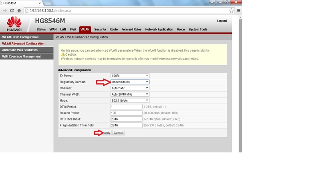Open the Route tab

[114, 30]
